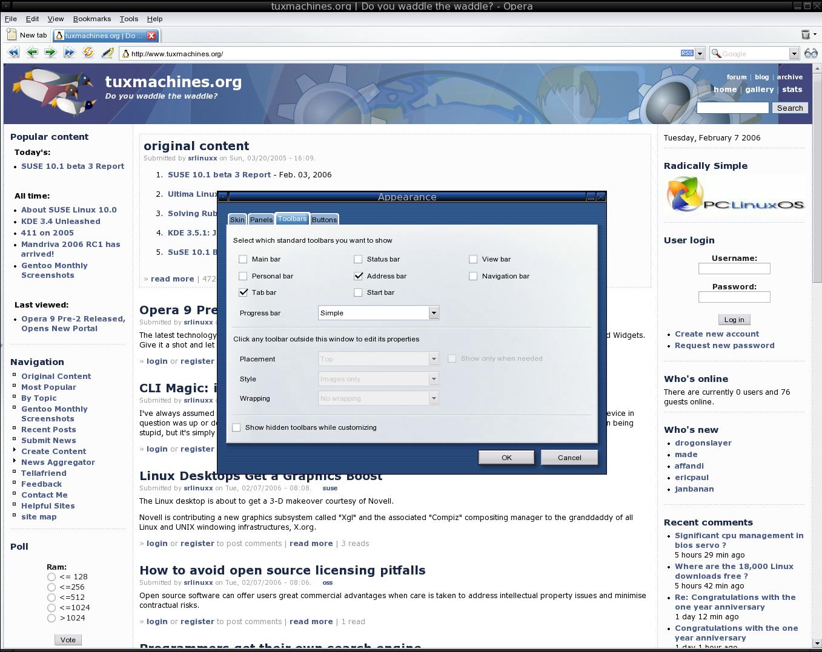The image size is (822, 652).
Task: Expand the Create Content navigation item
Action: [14, 450]
